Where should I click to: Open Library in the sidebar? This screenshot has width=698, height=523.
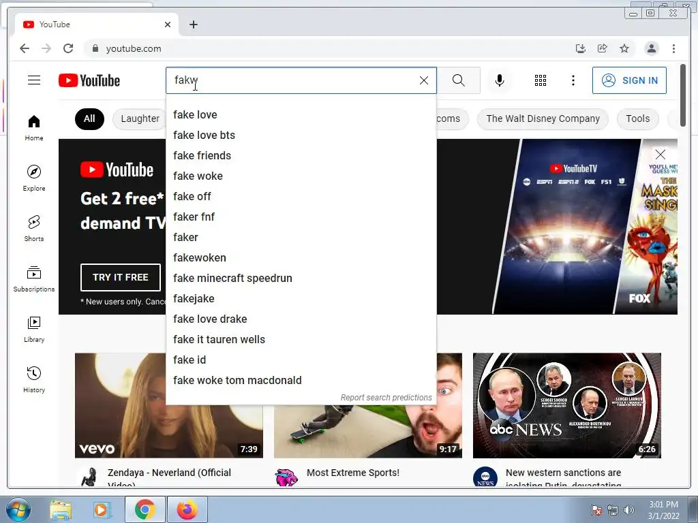coord(34,329)
